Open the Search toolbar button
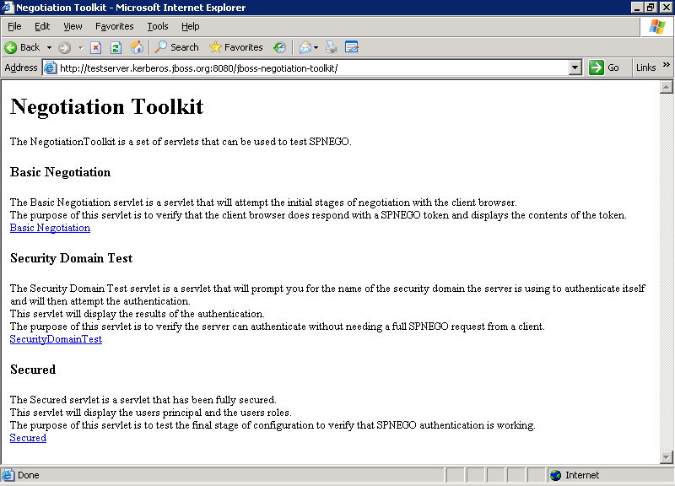Screen dimensions: 675x486 click(x=176, y=47)
